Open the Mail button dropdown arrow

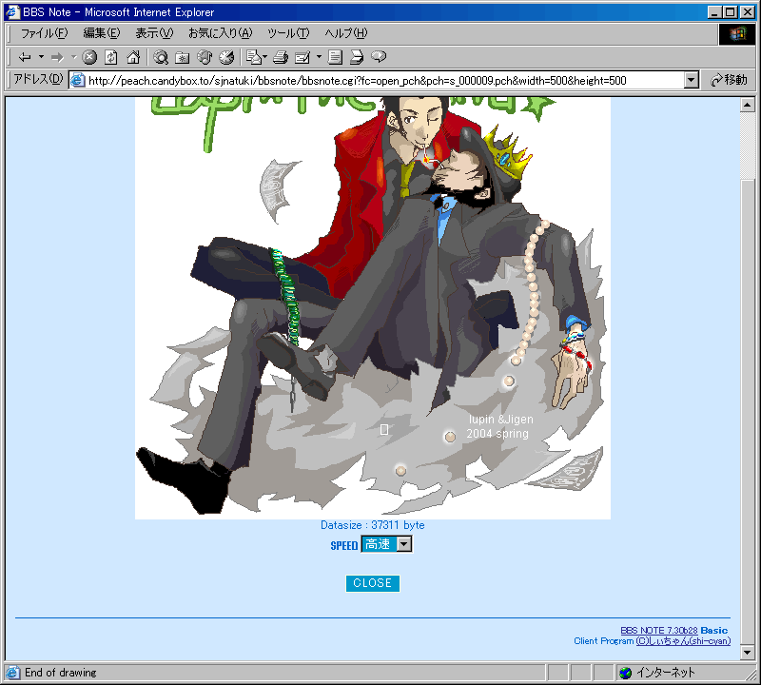(265, 57)
